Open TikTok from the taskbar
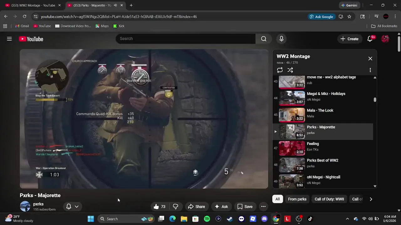 [310, 219]
